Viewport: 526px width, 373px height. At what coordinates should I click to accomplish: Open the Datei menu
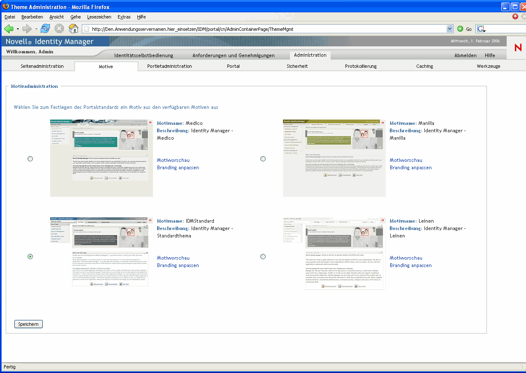[10, 17]
